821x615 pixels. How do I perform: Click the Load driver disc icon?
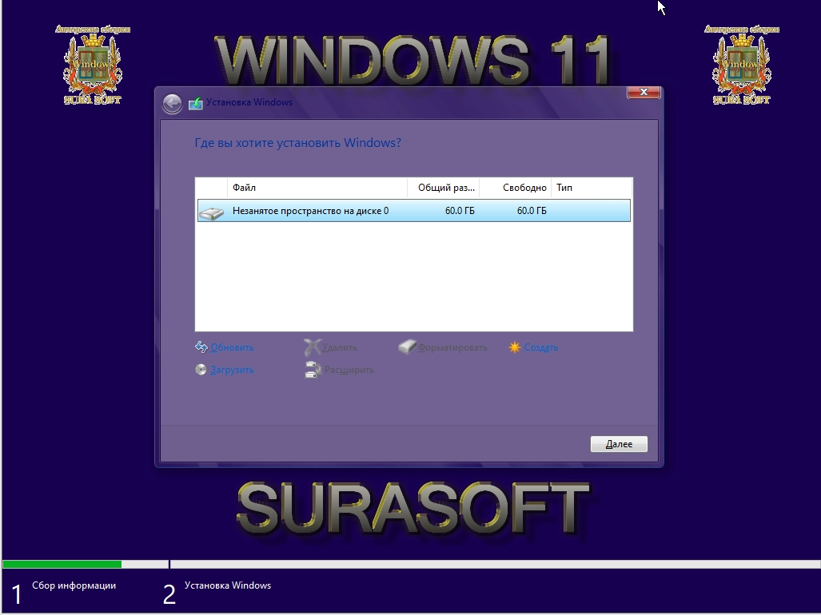click(201, 370)
